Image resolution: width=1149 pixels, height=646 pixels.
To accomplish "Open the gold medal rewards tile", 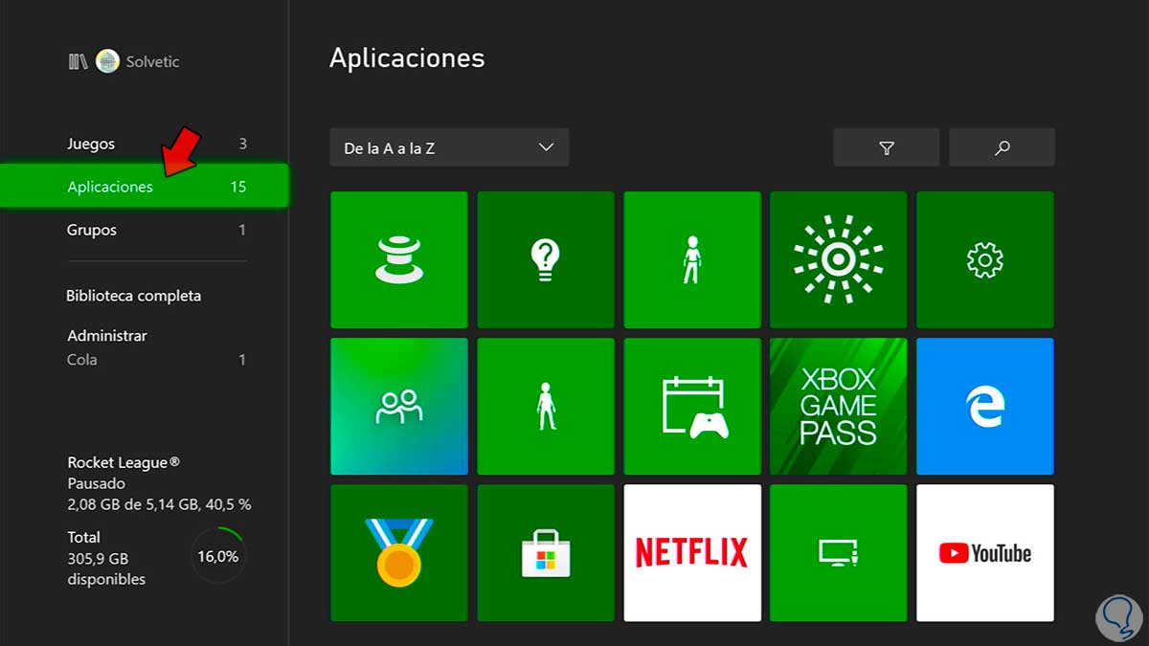I will point(399,552).
